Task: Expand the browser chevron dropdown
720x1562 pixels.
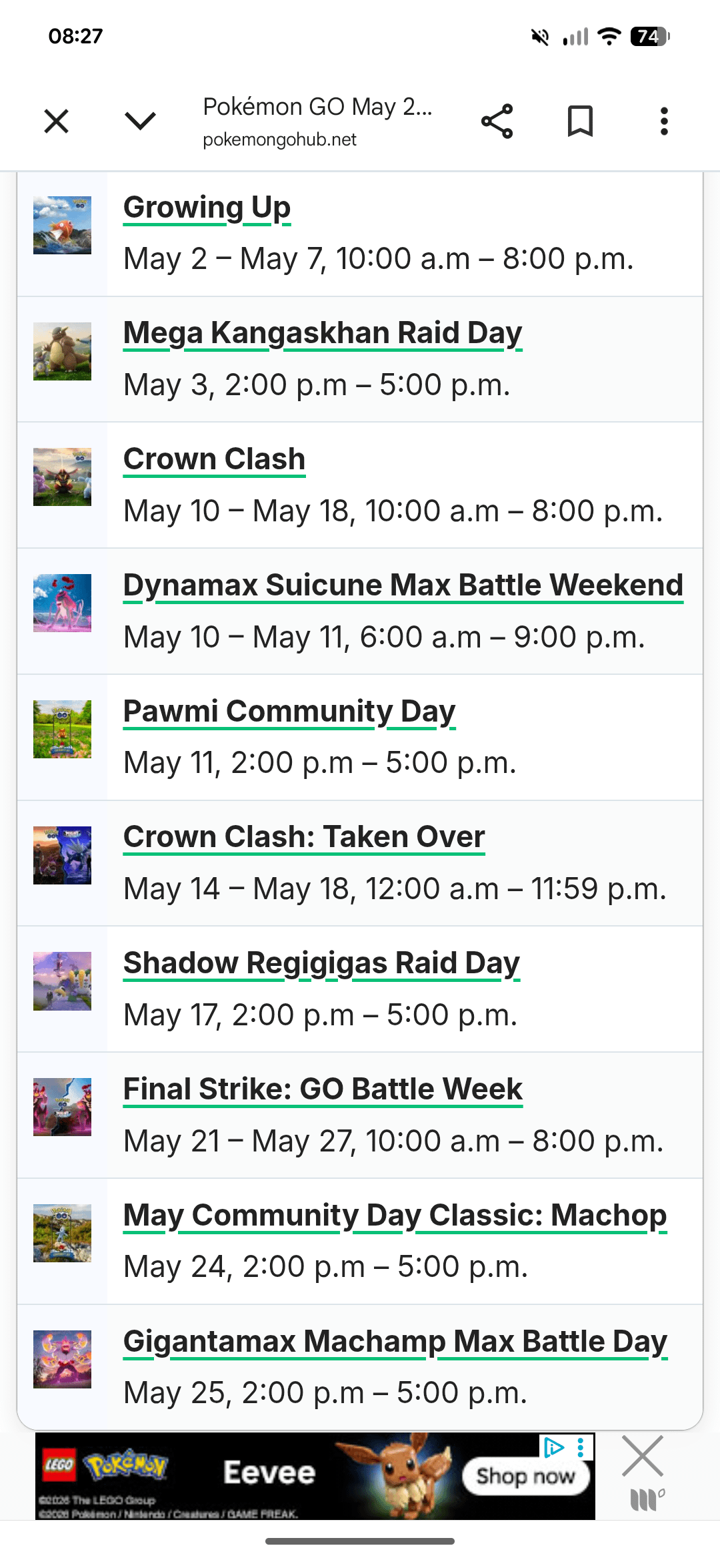Action: click(140, 121)
